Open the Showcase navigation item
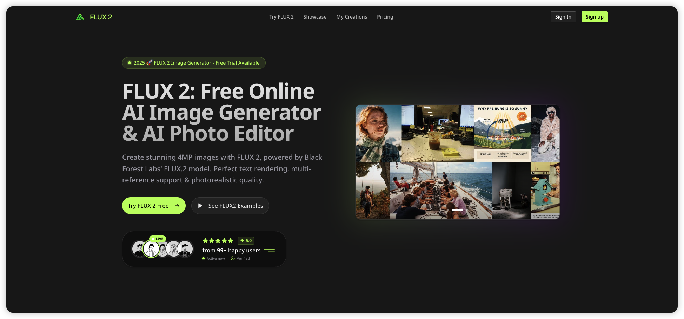 click(314, 16)
